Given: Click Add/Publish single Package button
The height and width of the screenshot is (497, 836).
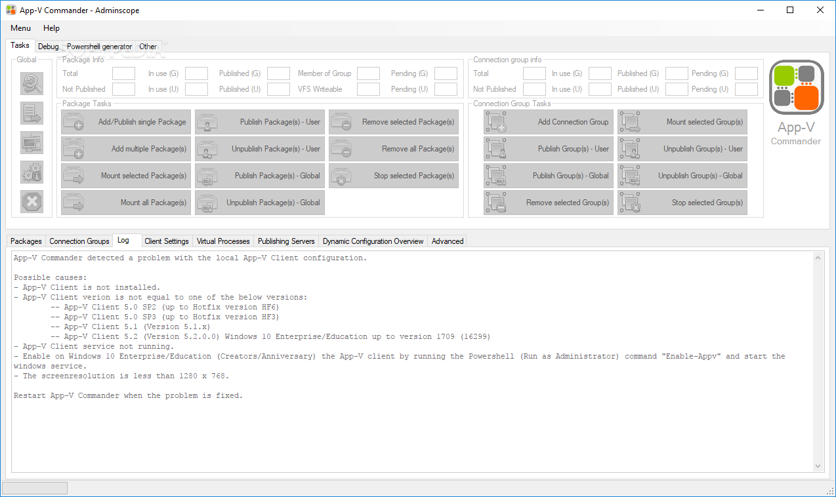Looking at the screenshot, I should click(x=126, y=122).
